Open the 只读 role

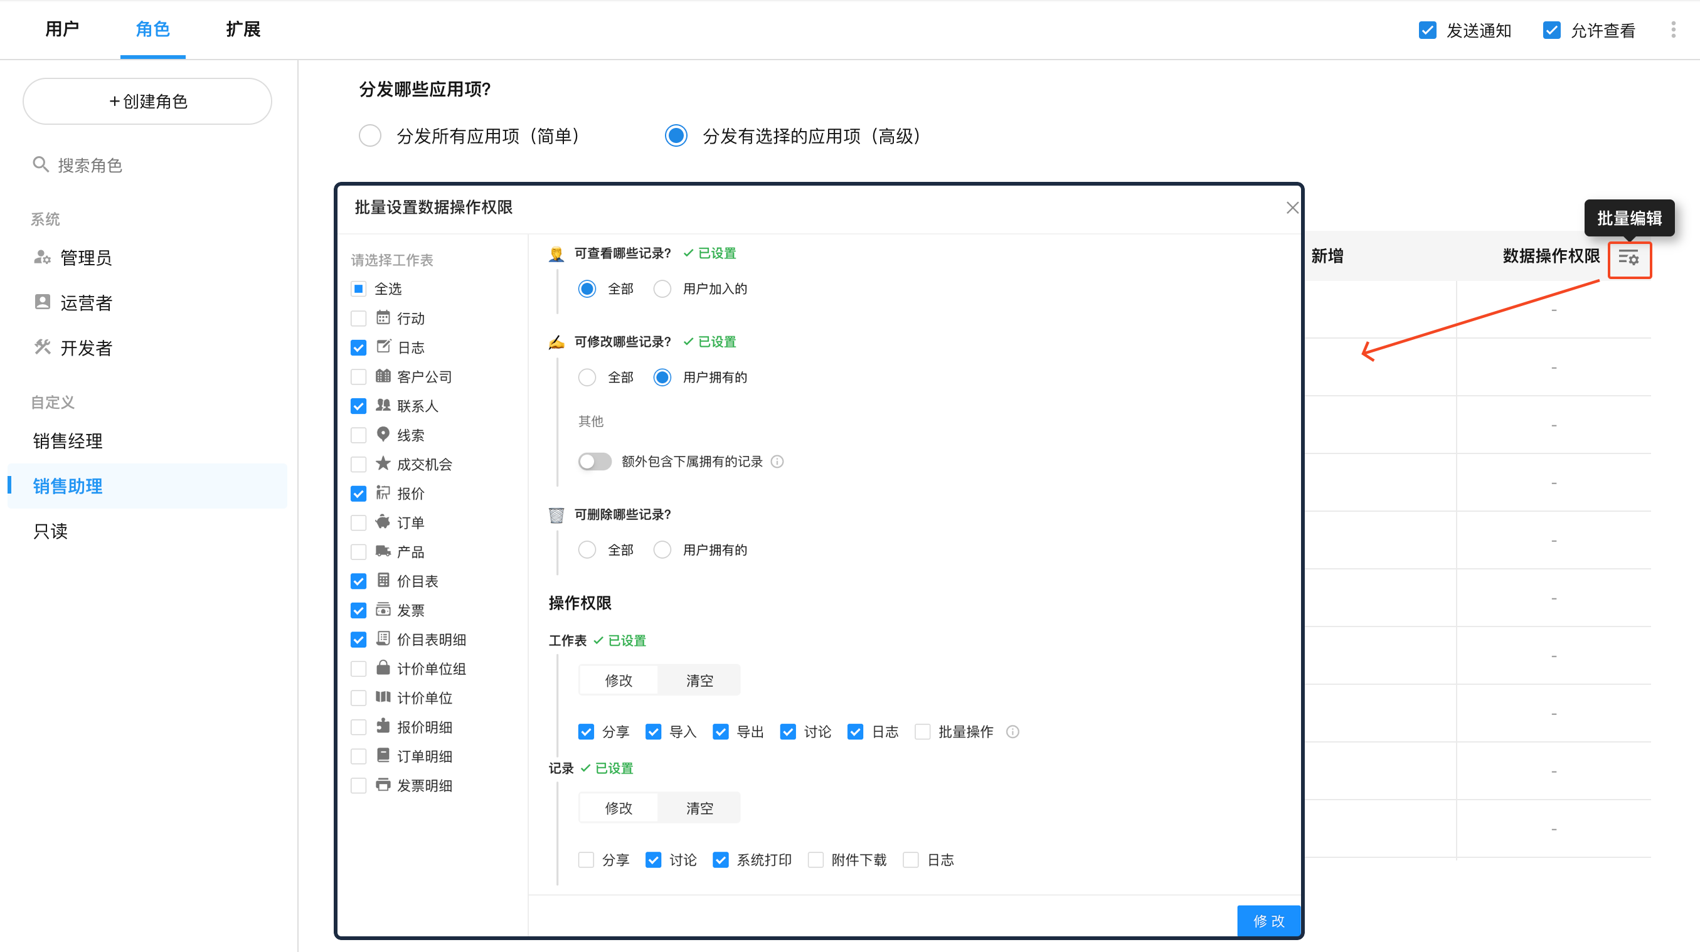pos(51,531)
